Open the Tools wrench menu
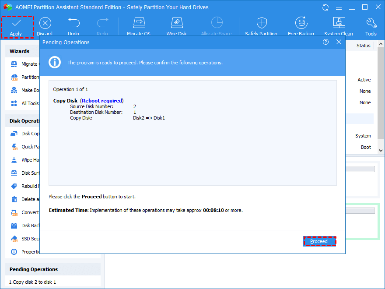 pos(371,23)
